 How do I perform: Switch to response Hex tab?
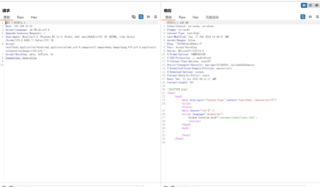pyautogui.click(x=195, y=17)
